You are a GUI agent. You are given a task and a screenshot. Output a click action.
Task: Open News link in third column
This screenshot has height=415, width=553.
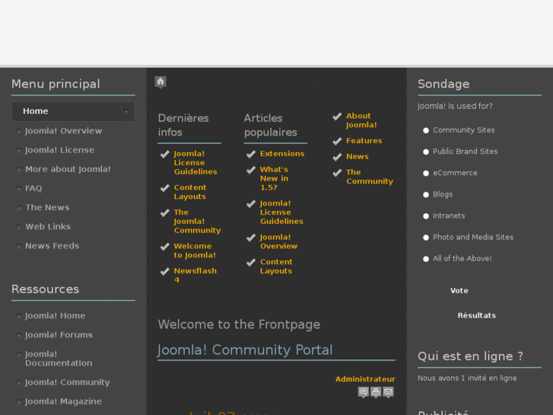358,156
